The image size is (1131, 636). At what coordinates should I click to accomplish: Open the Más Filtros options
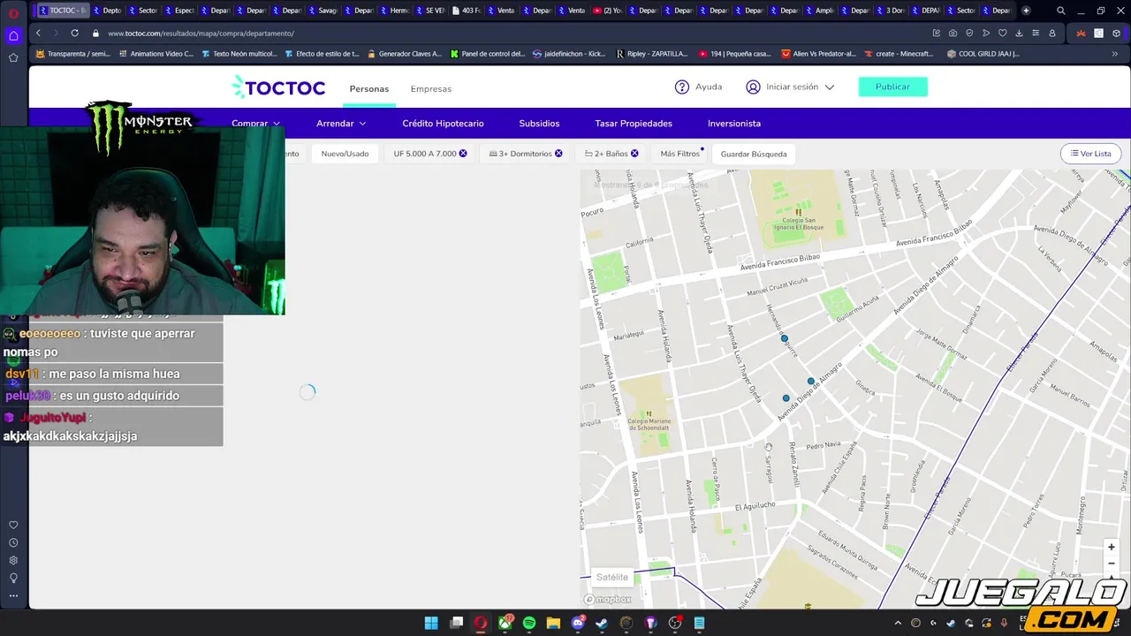click(x=680, y=154)
